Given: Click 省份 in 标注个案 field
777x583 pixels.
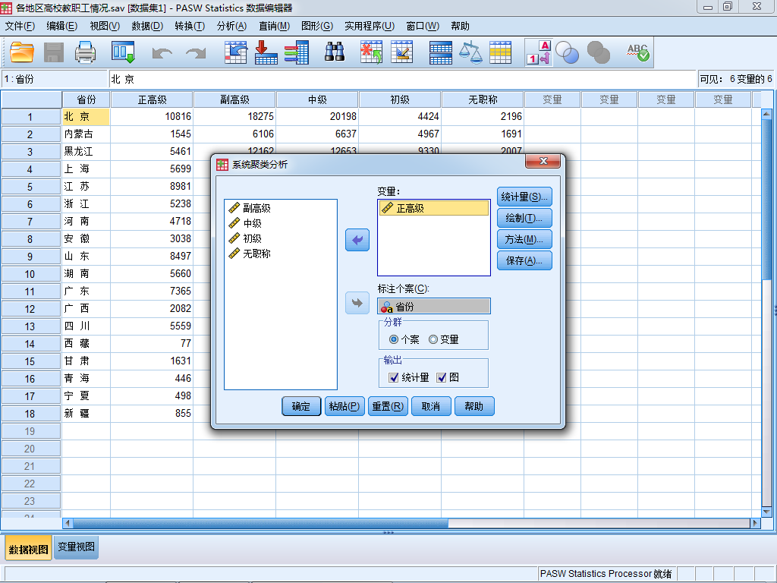Looking at the screenshot, I should click(433, 307).
